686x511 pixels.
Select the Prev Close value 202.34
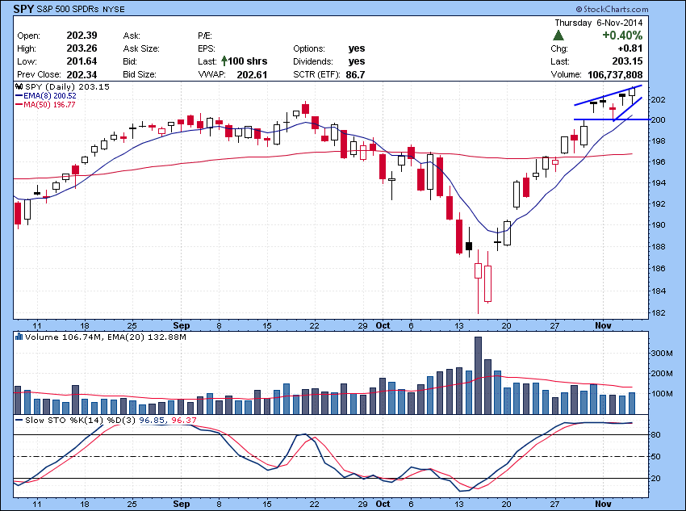pos(82,74)
